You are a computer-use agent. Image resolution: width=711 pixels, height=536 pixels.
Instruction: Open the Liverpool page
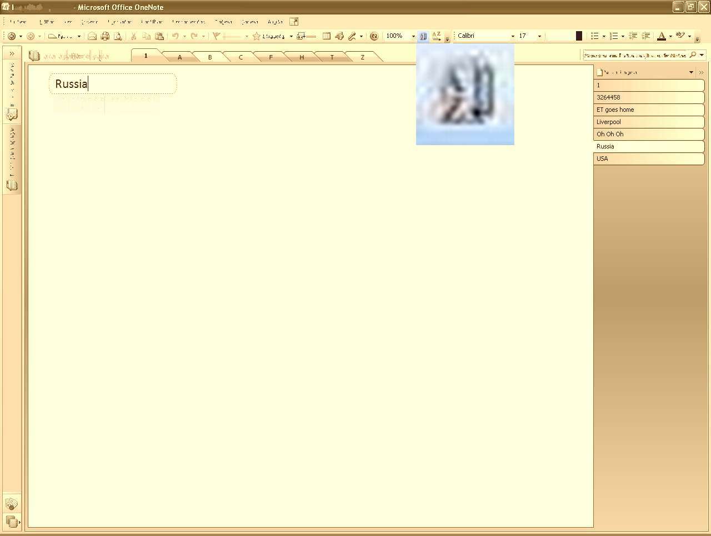pyautogui.click(x=649, y=122)
